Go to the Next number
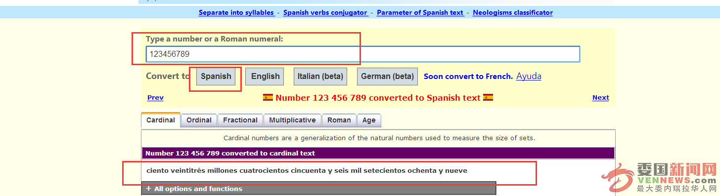Viewport: 720px width, 196px height. coord(601,98)
